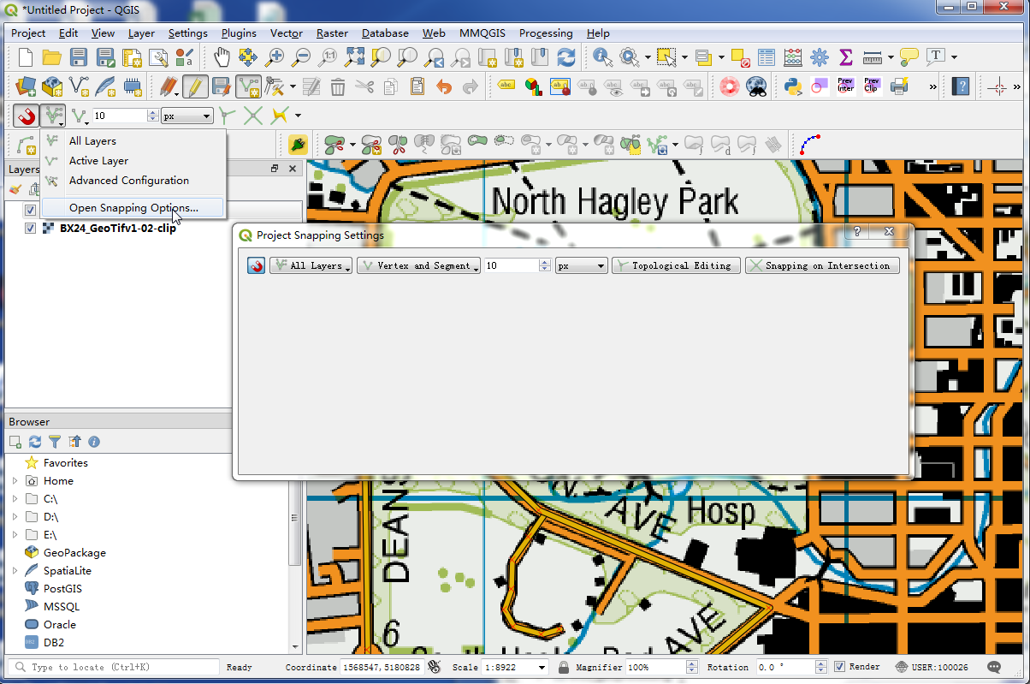Select the PostGIS entry in Browser
The image size is (1030, 684).
62,589
